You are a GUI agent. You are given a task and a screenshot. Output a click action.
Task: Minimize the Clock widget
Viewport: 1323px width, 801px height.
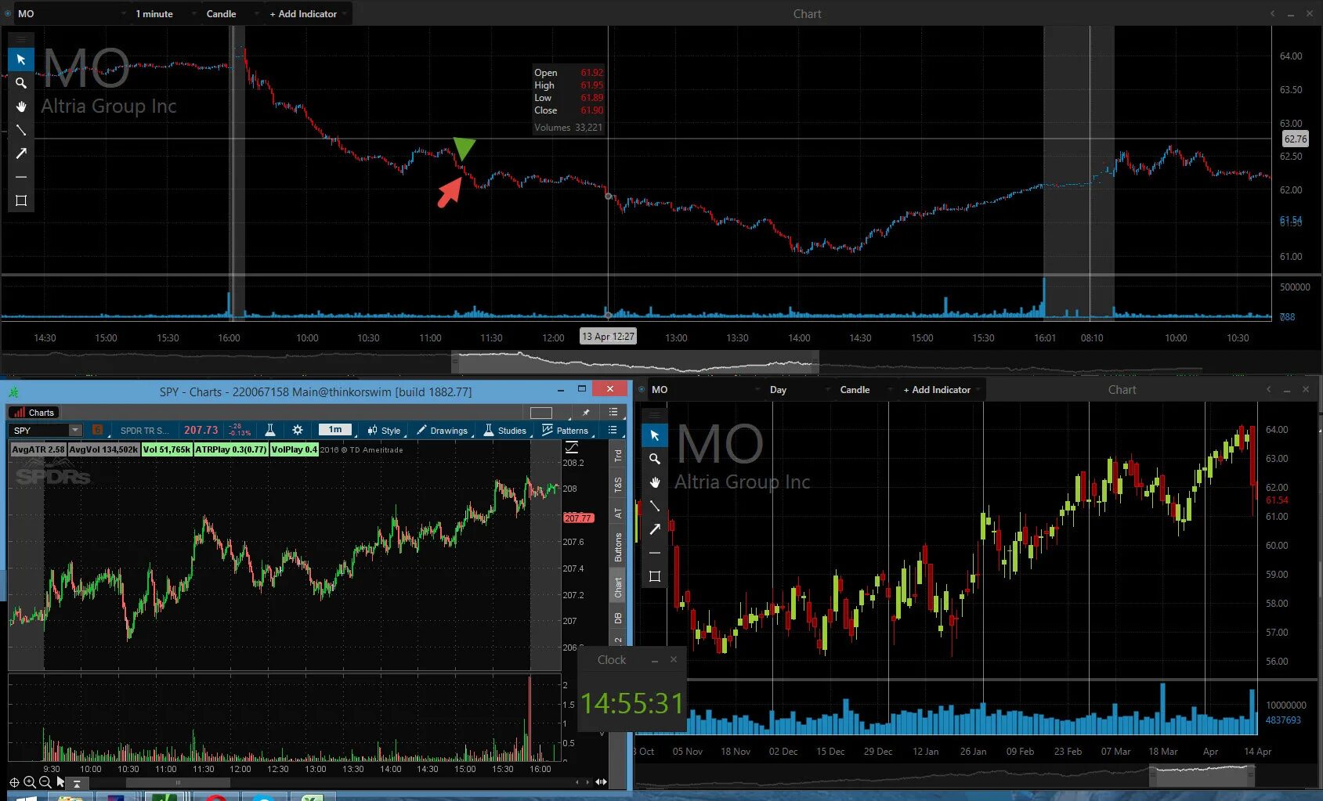click(x=655, y=661)
